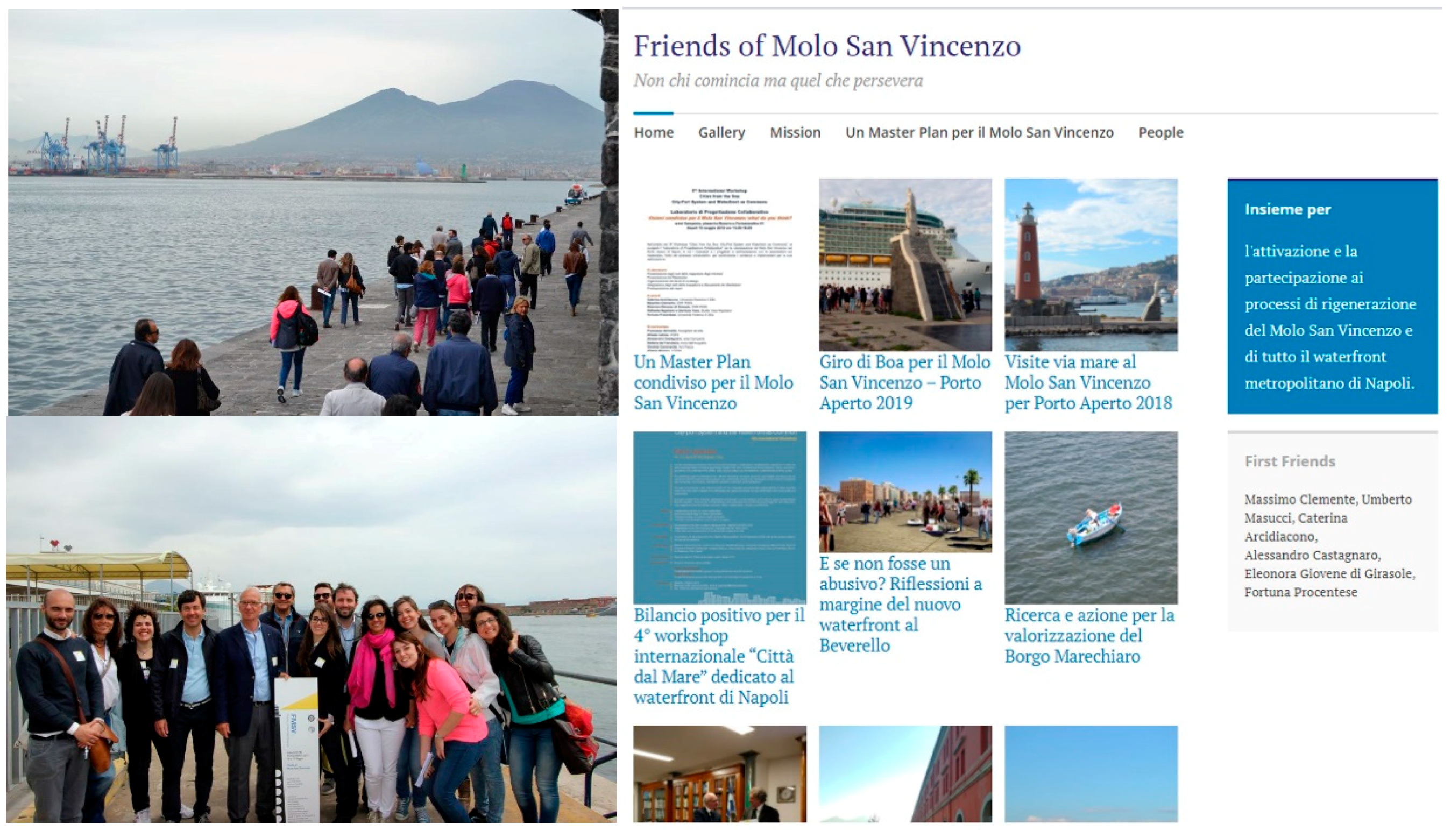Screen dimensions: 1451x838
Task: Go to the Gallery page
Action: click(721, 132)
